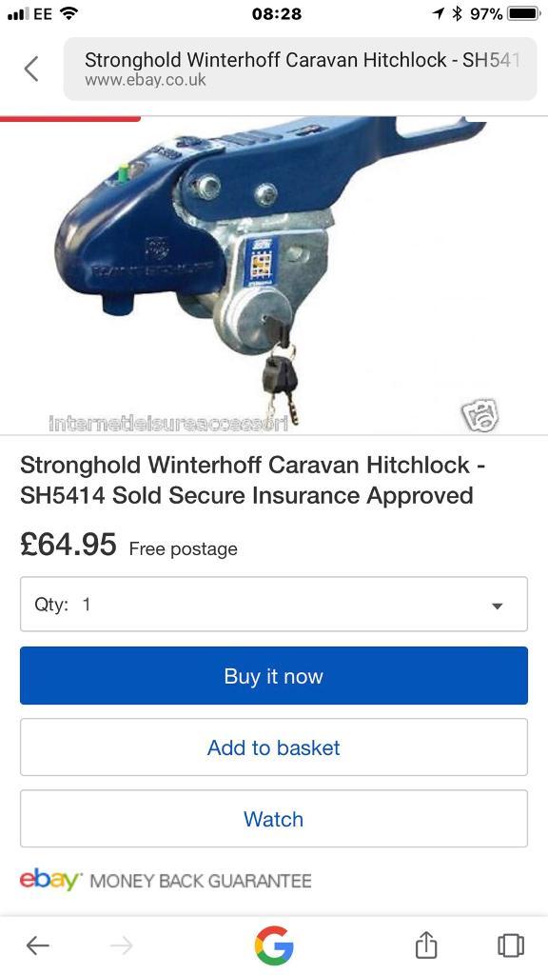Tap the battery indicator in status bar
Screen dimensions: 548x975
pos(524,13)
